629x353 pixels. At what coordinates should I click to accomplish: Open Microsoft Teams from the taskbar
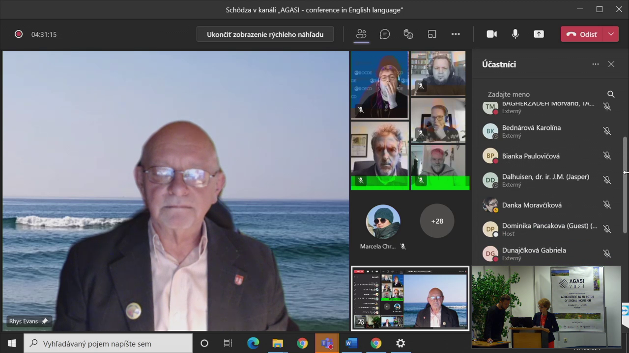tap(327, 343)
